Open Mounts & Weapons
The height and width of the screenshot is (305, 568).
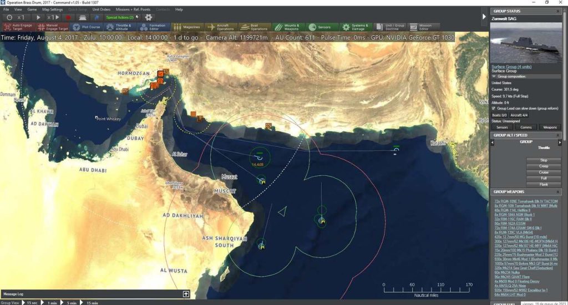(288, 27)
